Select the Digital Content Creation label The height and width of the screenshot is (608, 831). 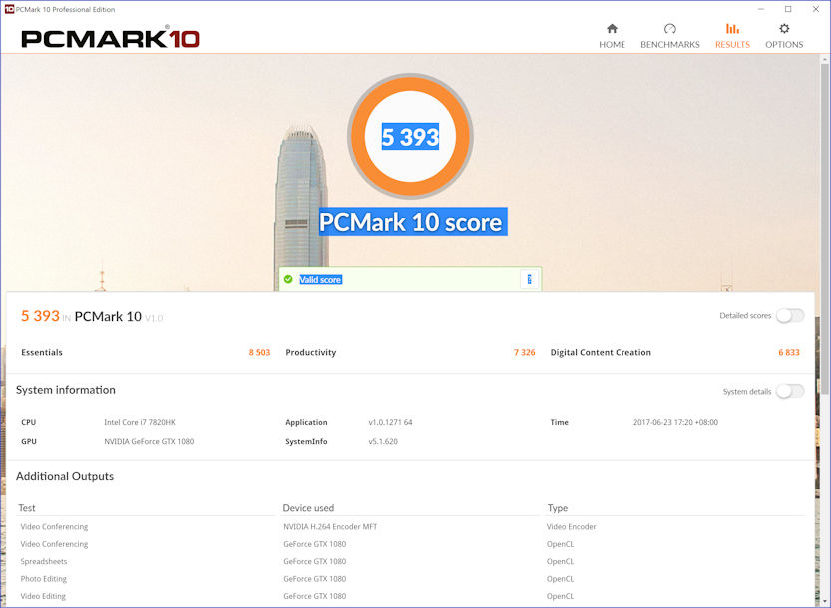[x=601, y=352]
